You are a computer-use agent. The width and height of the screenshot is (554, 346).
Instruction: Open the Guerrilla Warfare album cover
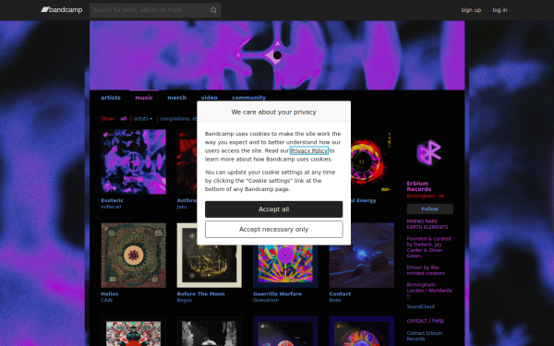coord(285,267)
